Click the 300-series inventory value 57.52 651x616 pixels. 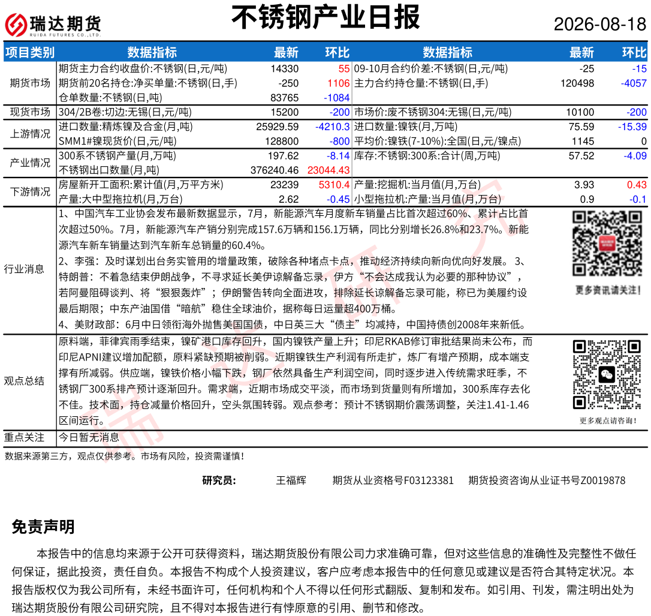coord(581,156)
